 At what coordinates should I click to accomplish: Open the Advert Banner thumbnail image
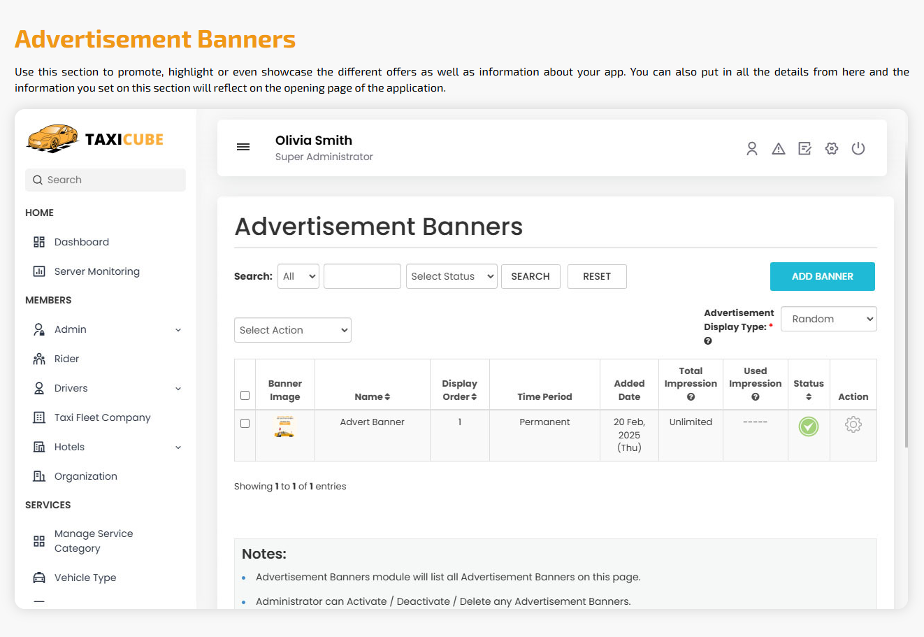(284, 427)
